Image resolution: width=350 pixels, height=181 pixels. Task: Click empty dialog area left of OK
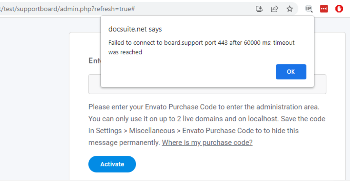(x=188, y=72)
